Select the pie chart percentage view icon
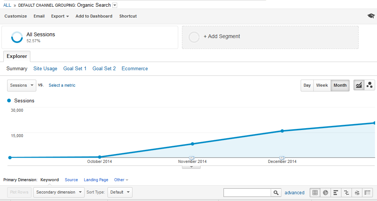The image size is (377, 201). 325,193
